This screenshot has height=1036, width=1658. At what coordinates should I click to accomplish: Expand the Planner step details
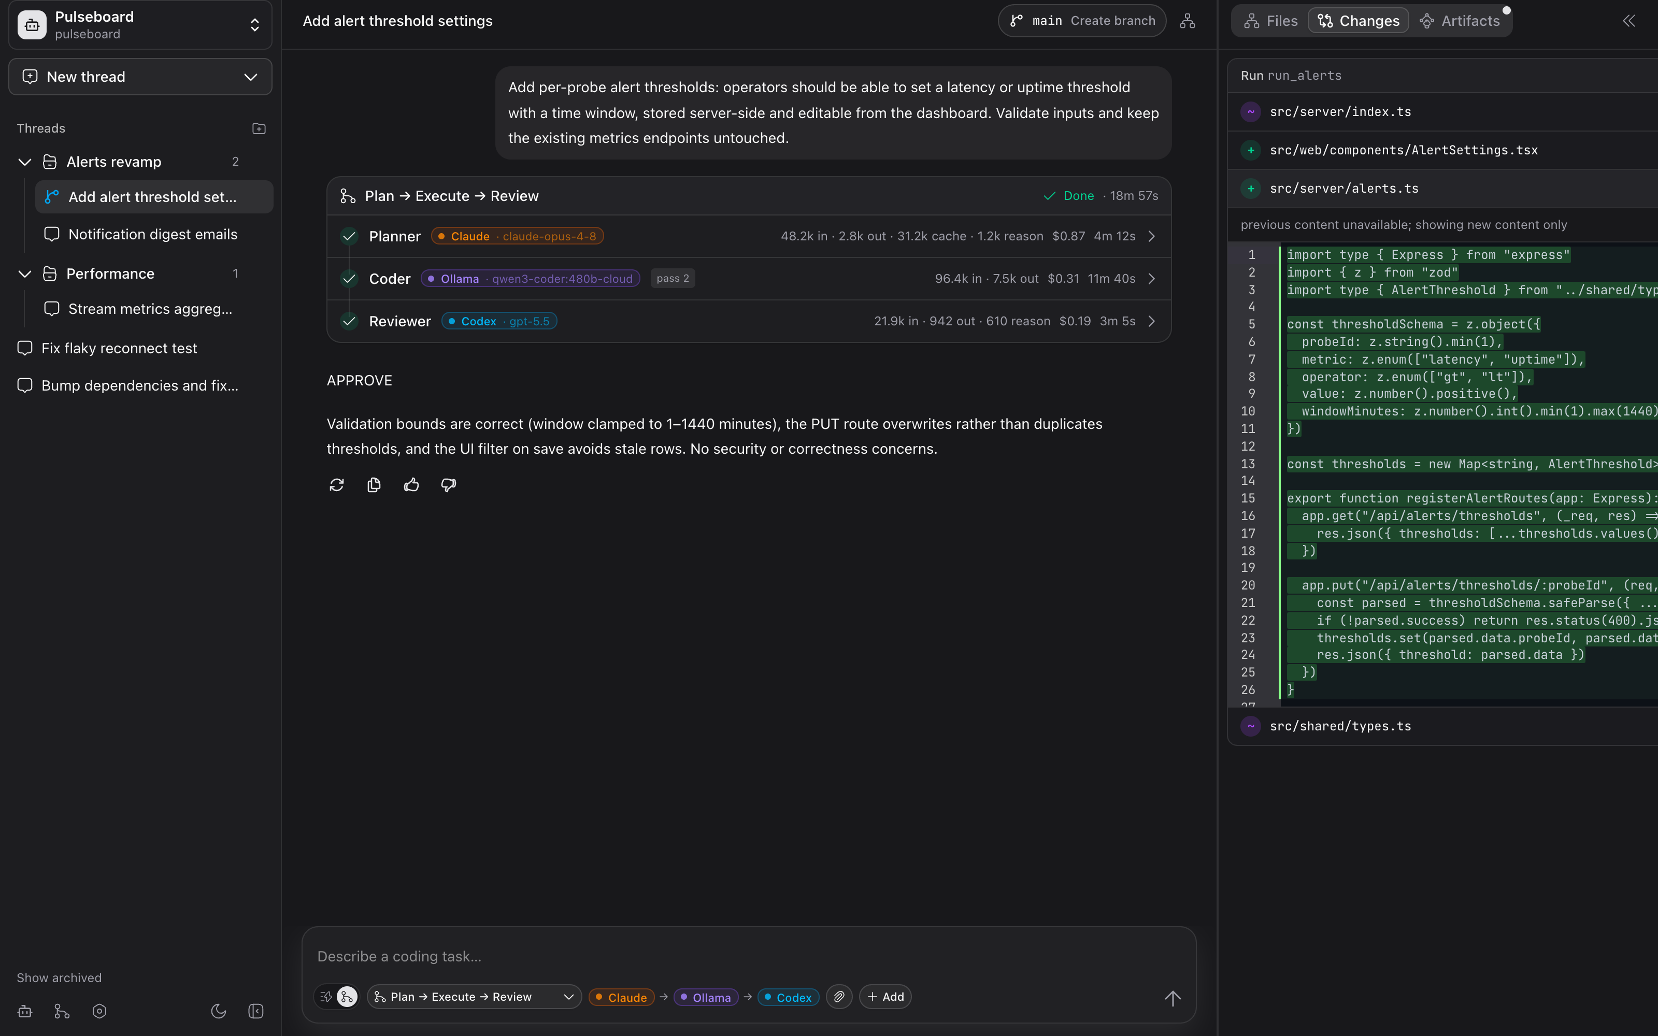pyautogui.click(x=1152, y=236)
